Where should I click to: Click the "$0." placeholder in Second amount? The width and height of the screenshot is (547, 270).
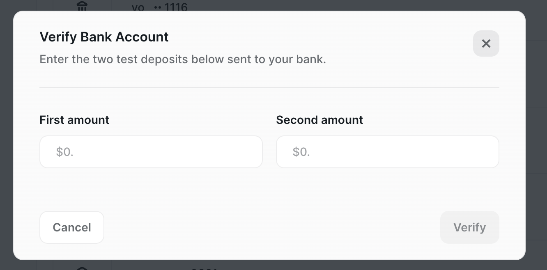click(x=301, y=152)
